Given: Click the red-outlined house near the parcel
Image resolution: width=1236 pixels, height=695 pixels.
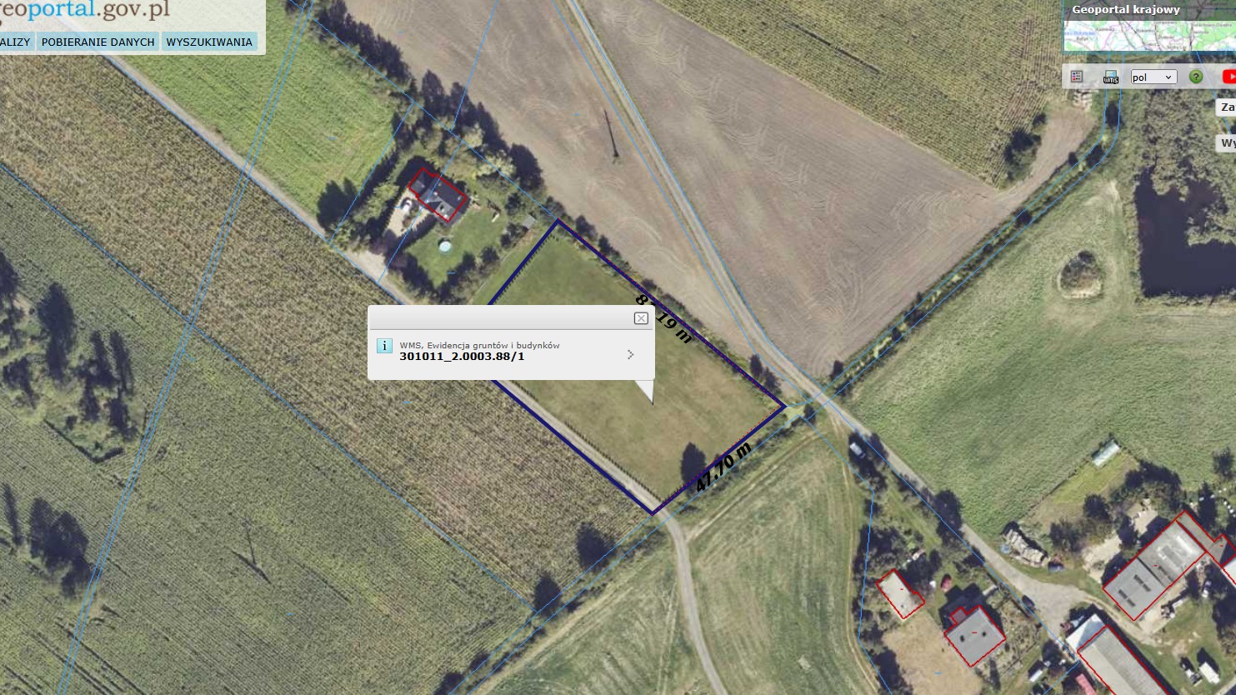Looking at the screenshot, I should (x=438, y=196).
